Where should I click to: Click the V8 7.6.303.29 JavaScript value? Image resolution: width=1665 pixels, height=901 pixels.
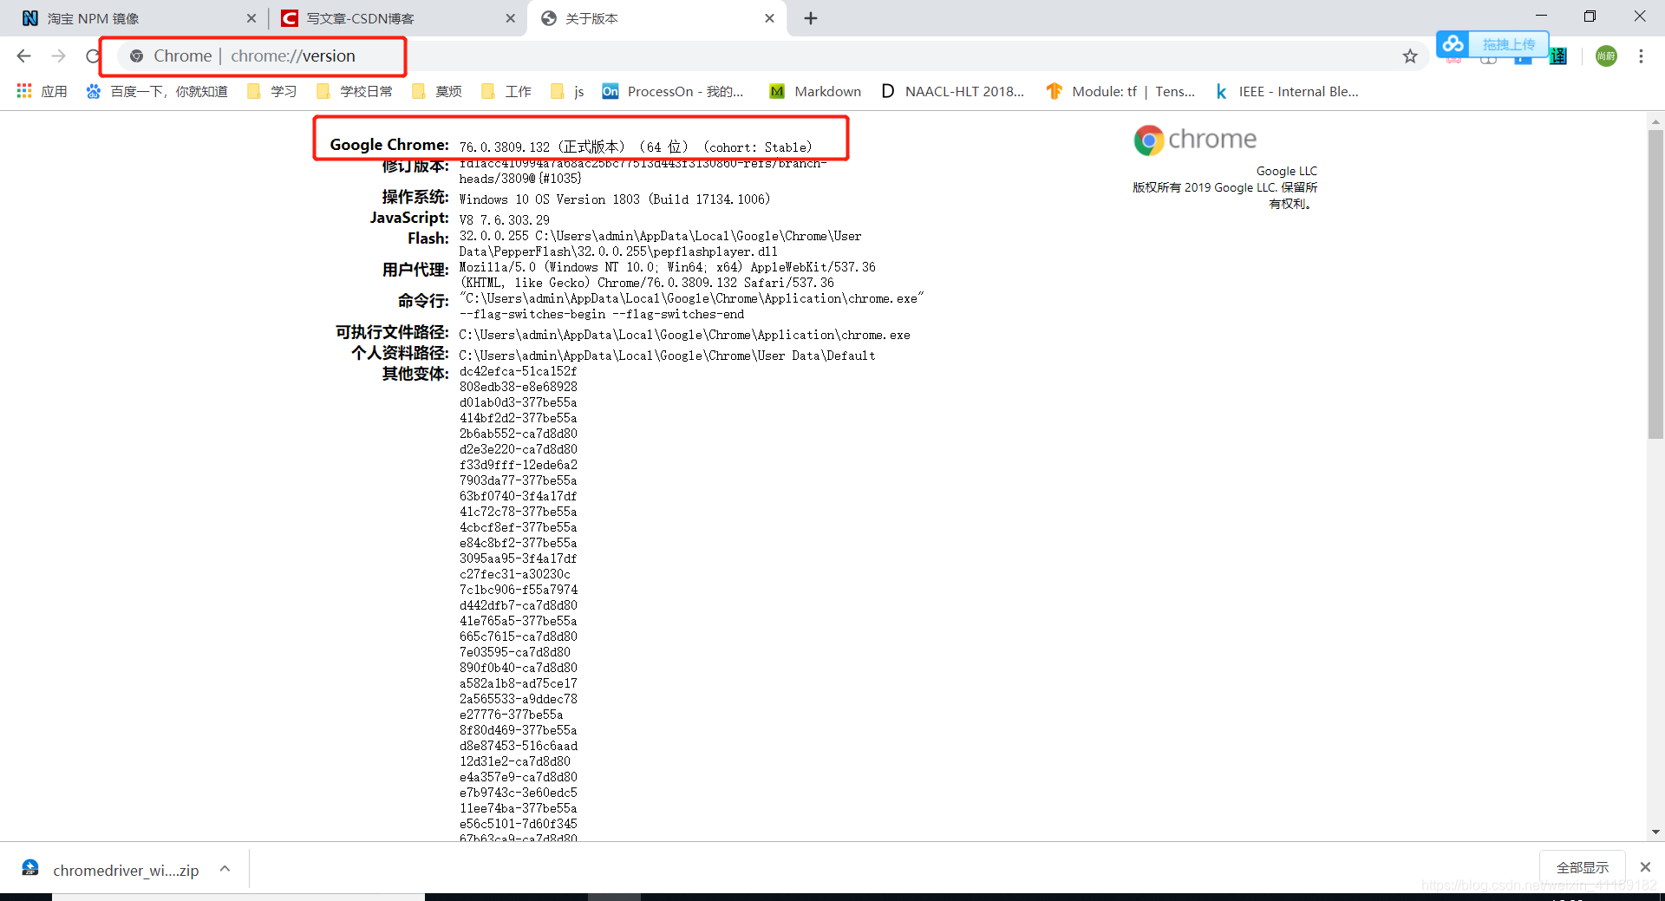click(505, 220)
